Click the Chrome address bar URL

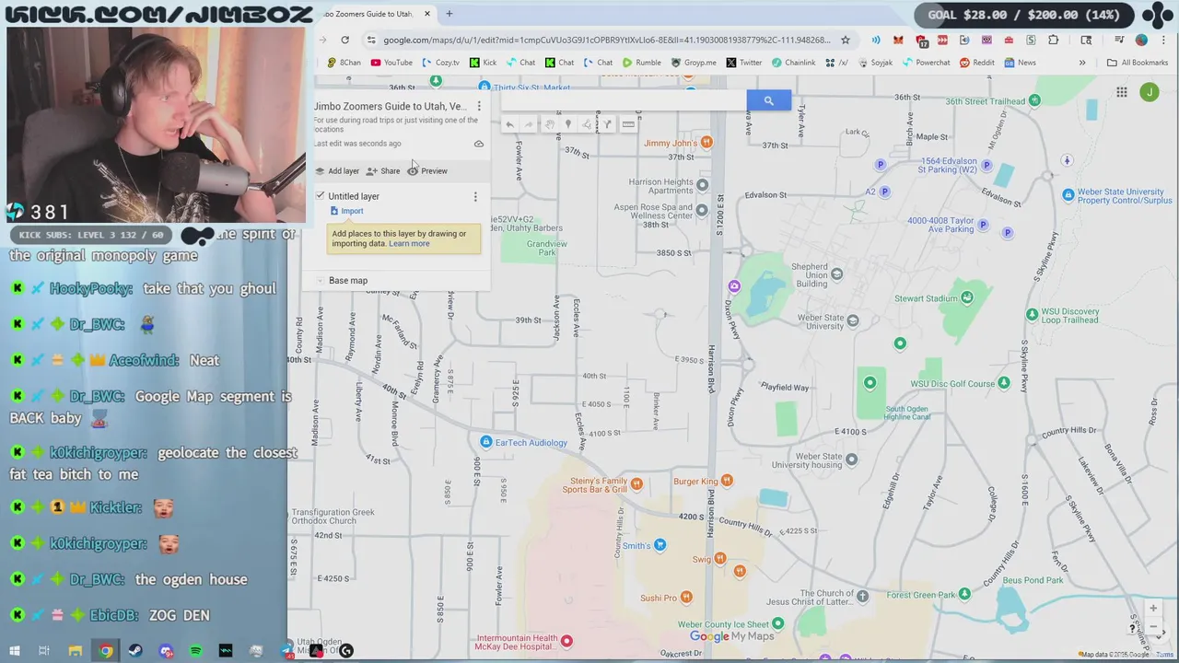pyautogui.click(x=606, y=40)
